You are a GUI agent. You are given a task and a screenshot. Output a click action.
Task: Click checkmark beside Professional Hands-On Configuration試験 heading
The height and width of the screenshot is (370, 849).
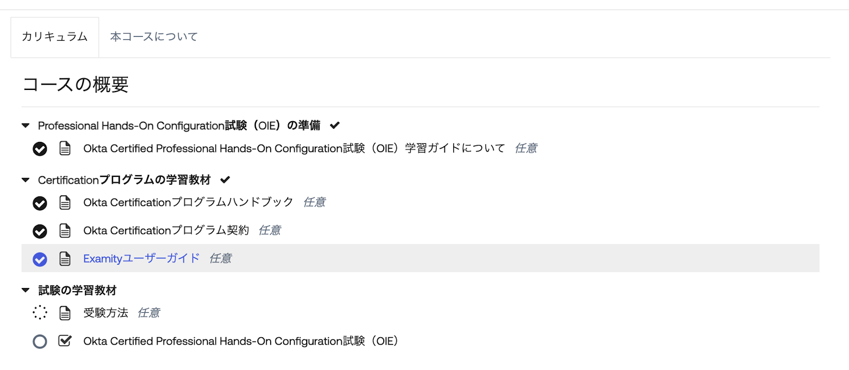(x=335, y=125)
